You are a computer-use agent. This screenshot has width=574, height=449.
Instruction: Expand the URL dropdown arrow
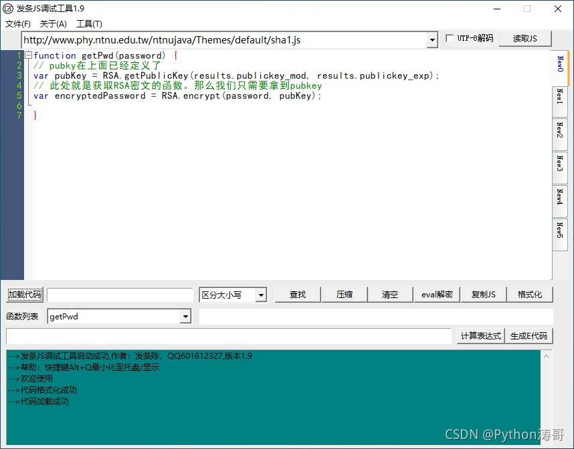point(432,40)
